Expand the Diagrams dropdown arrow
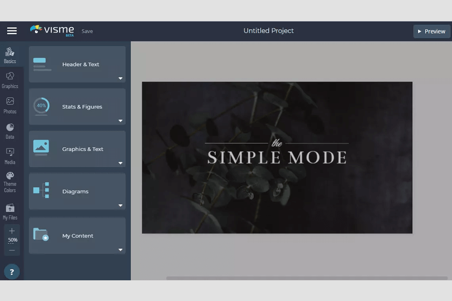The height and width of the screenshot is (301, 452). [x=121, y=206]
